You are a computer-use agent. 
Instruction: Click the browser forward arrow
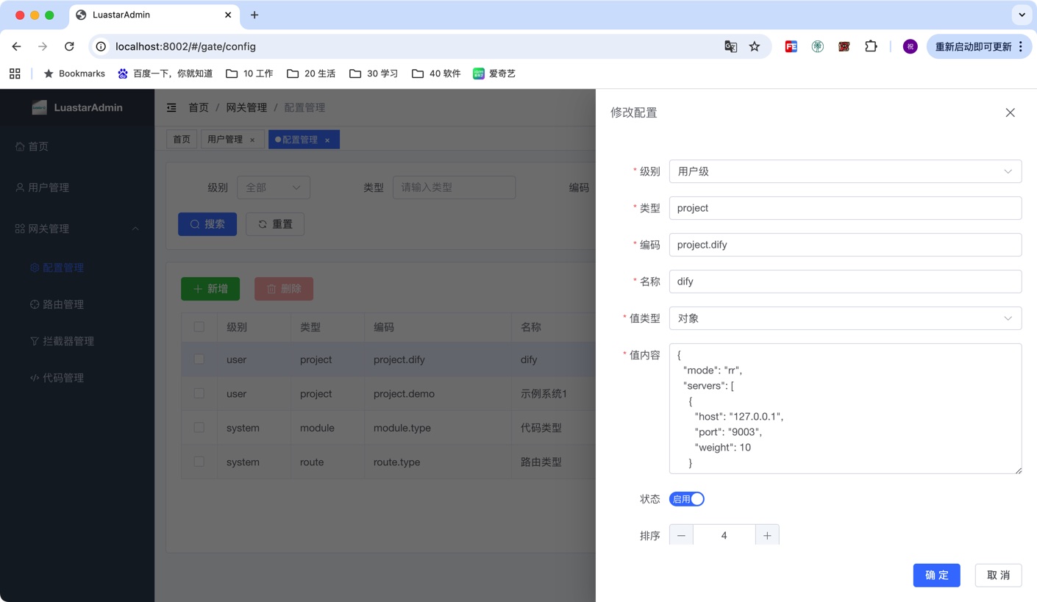43,46
